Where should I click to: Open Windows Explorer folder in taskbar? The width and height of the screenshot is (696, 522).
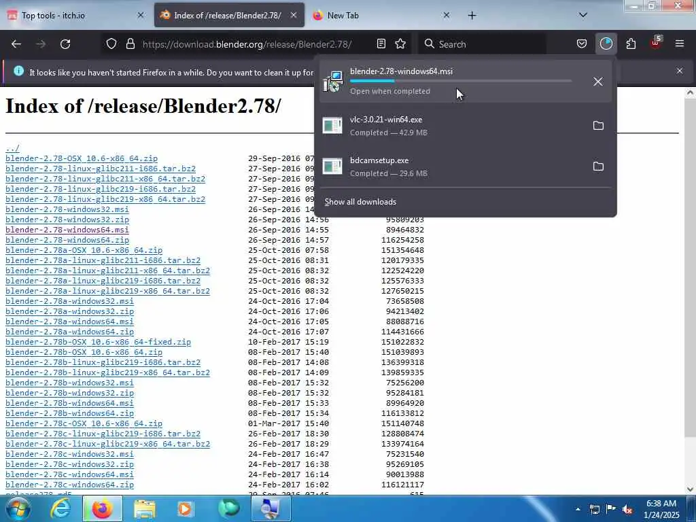(144, 509)
